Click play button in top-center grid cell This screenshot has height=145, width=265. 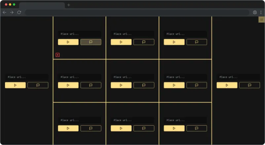121,42
